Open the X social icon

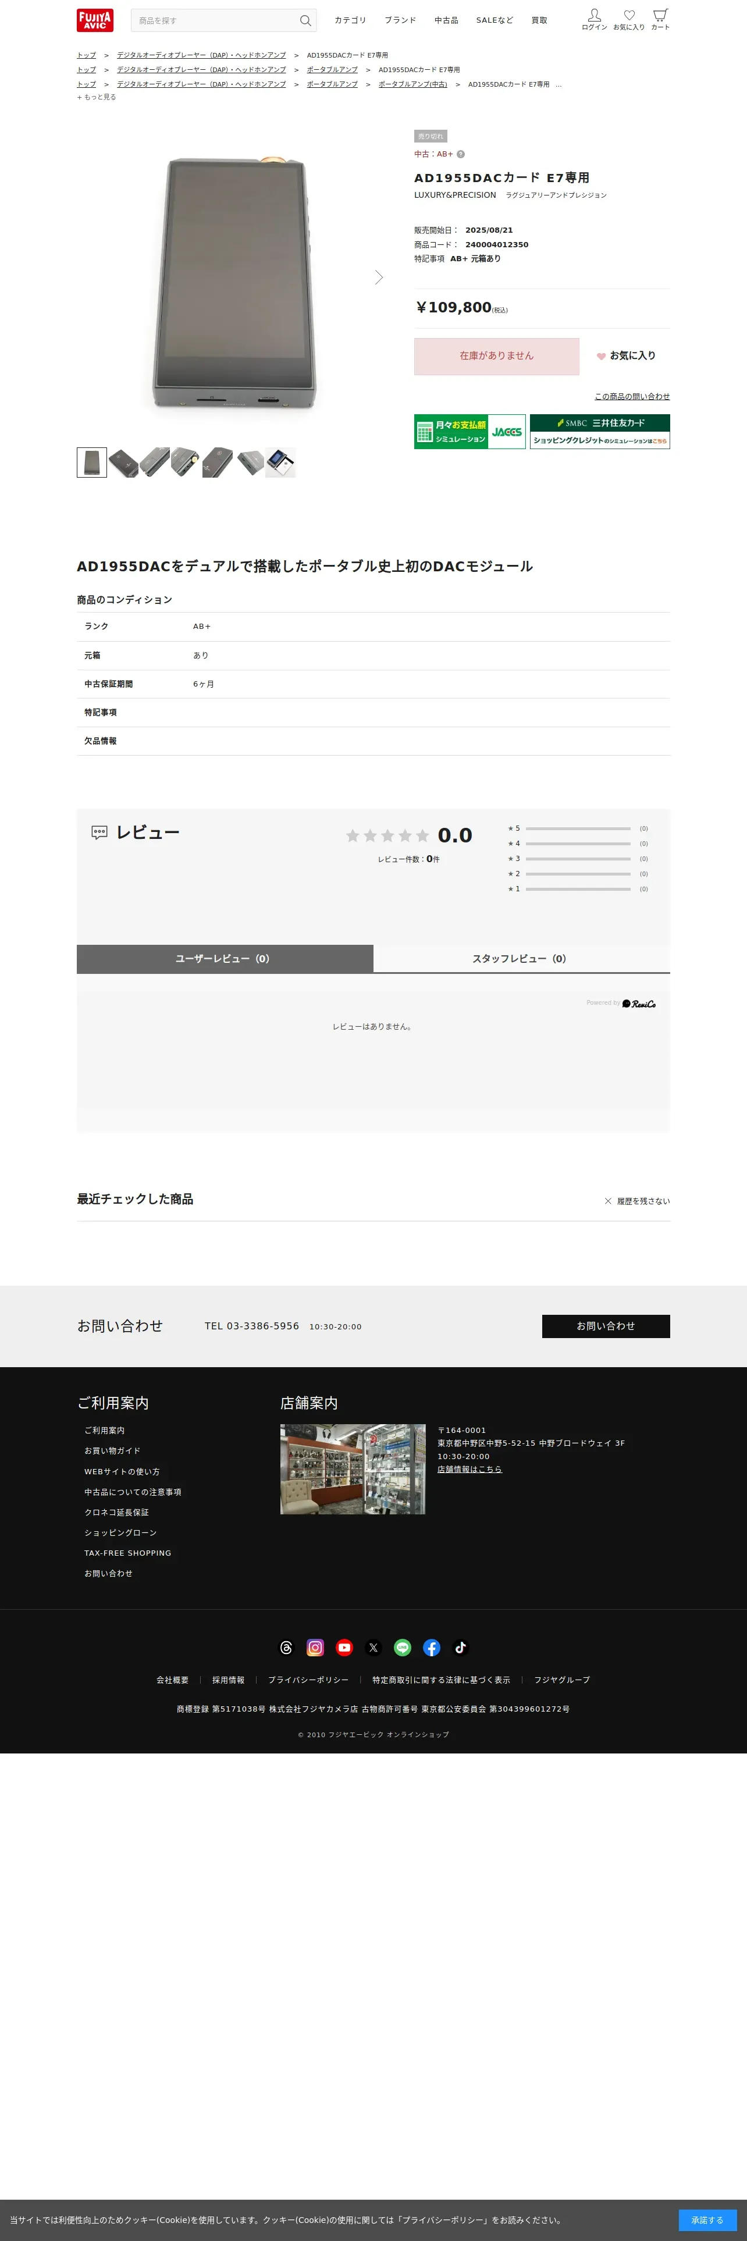pos(374,1647)
